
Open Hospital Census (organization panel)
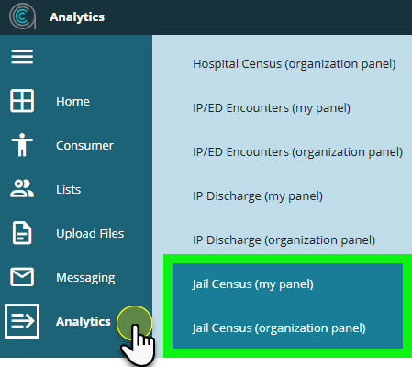pos(295,64)
